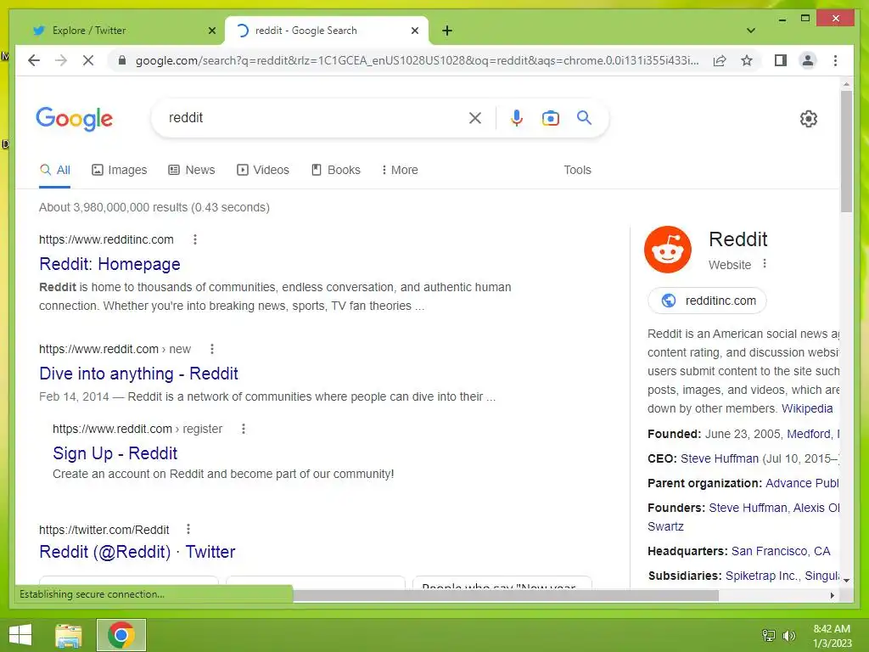Start a voice search with the microphone

[x=517, y=117]
